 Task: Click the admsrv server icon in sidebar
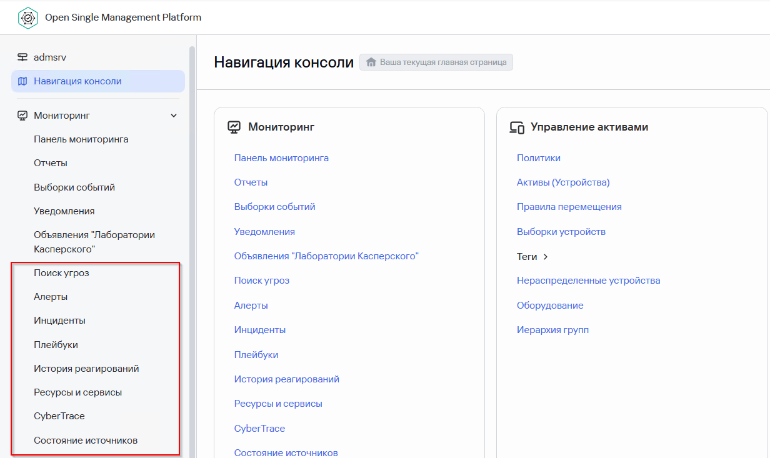(x=22, y=57)
